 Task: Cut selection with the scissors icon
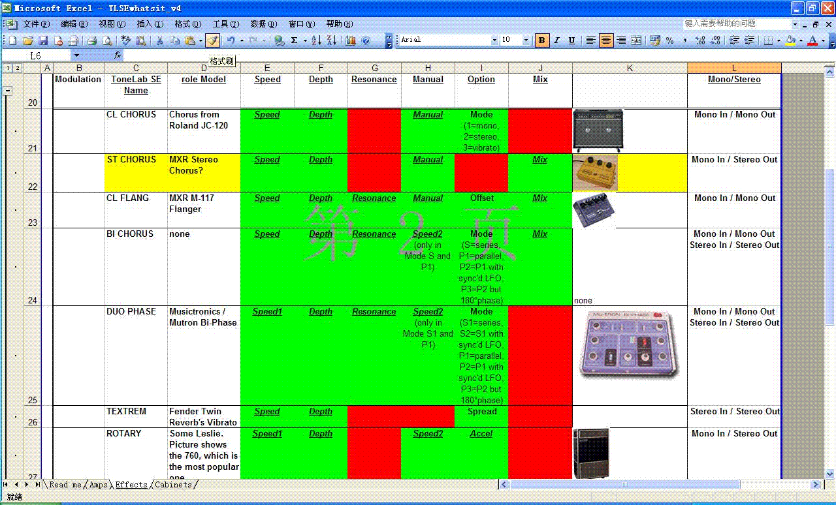pos(159,40)
